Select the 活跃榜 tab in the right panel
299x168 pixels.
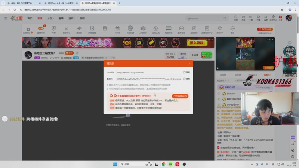(238, 75)
